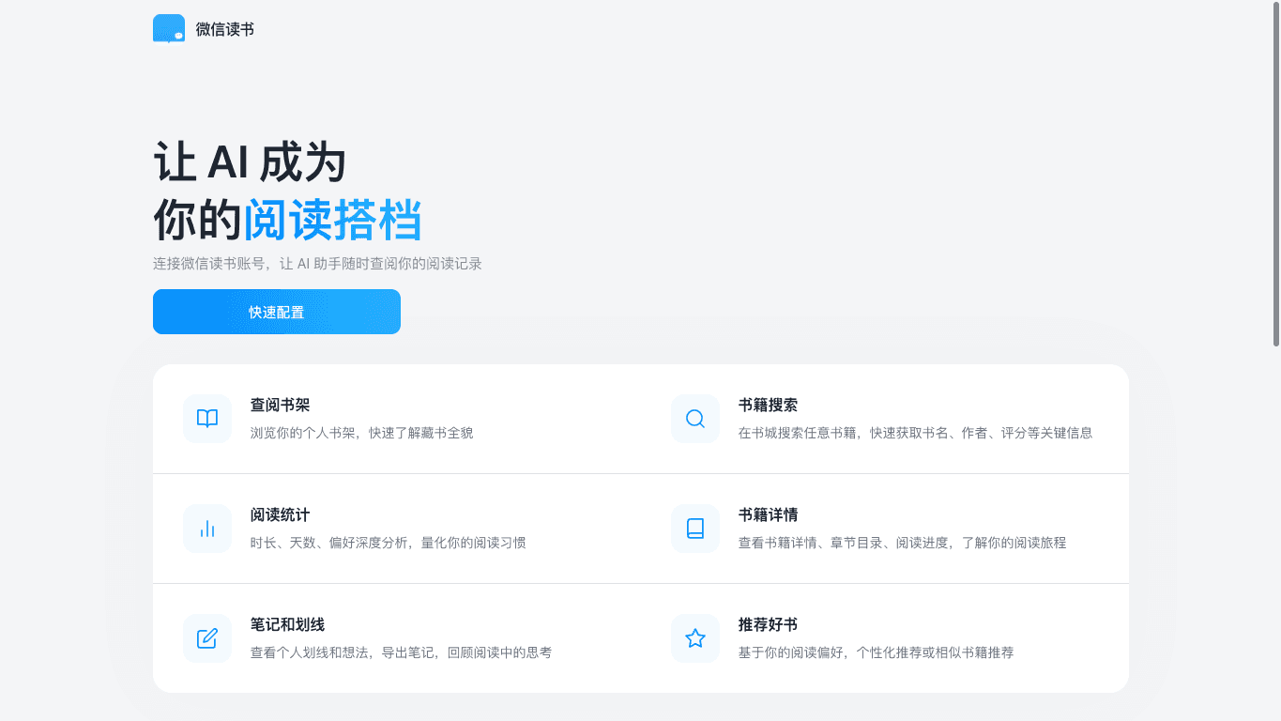
Task: Click the headline line 让 AI 成为
Action: point(250,162)
